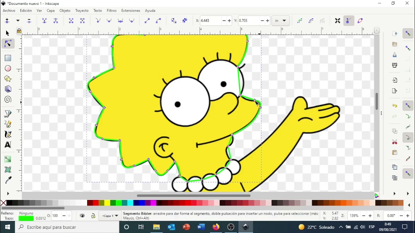This screenshot has height=233, width=415.
Task: Toggle visibility of layer Capa 1
Action: (x=82, y=216)
